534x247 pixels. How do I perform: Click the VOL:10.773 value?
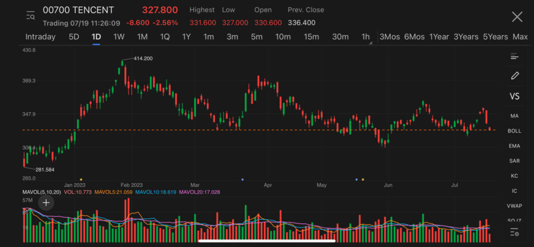(x=78, y=192)
